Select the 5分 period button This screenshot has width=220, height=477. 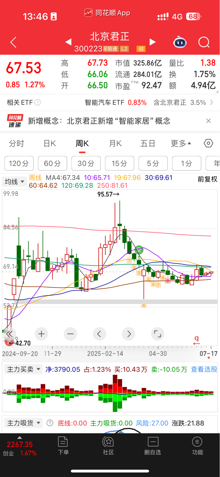153,163
